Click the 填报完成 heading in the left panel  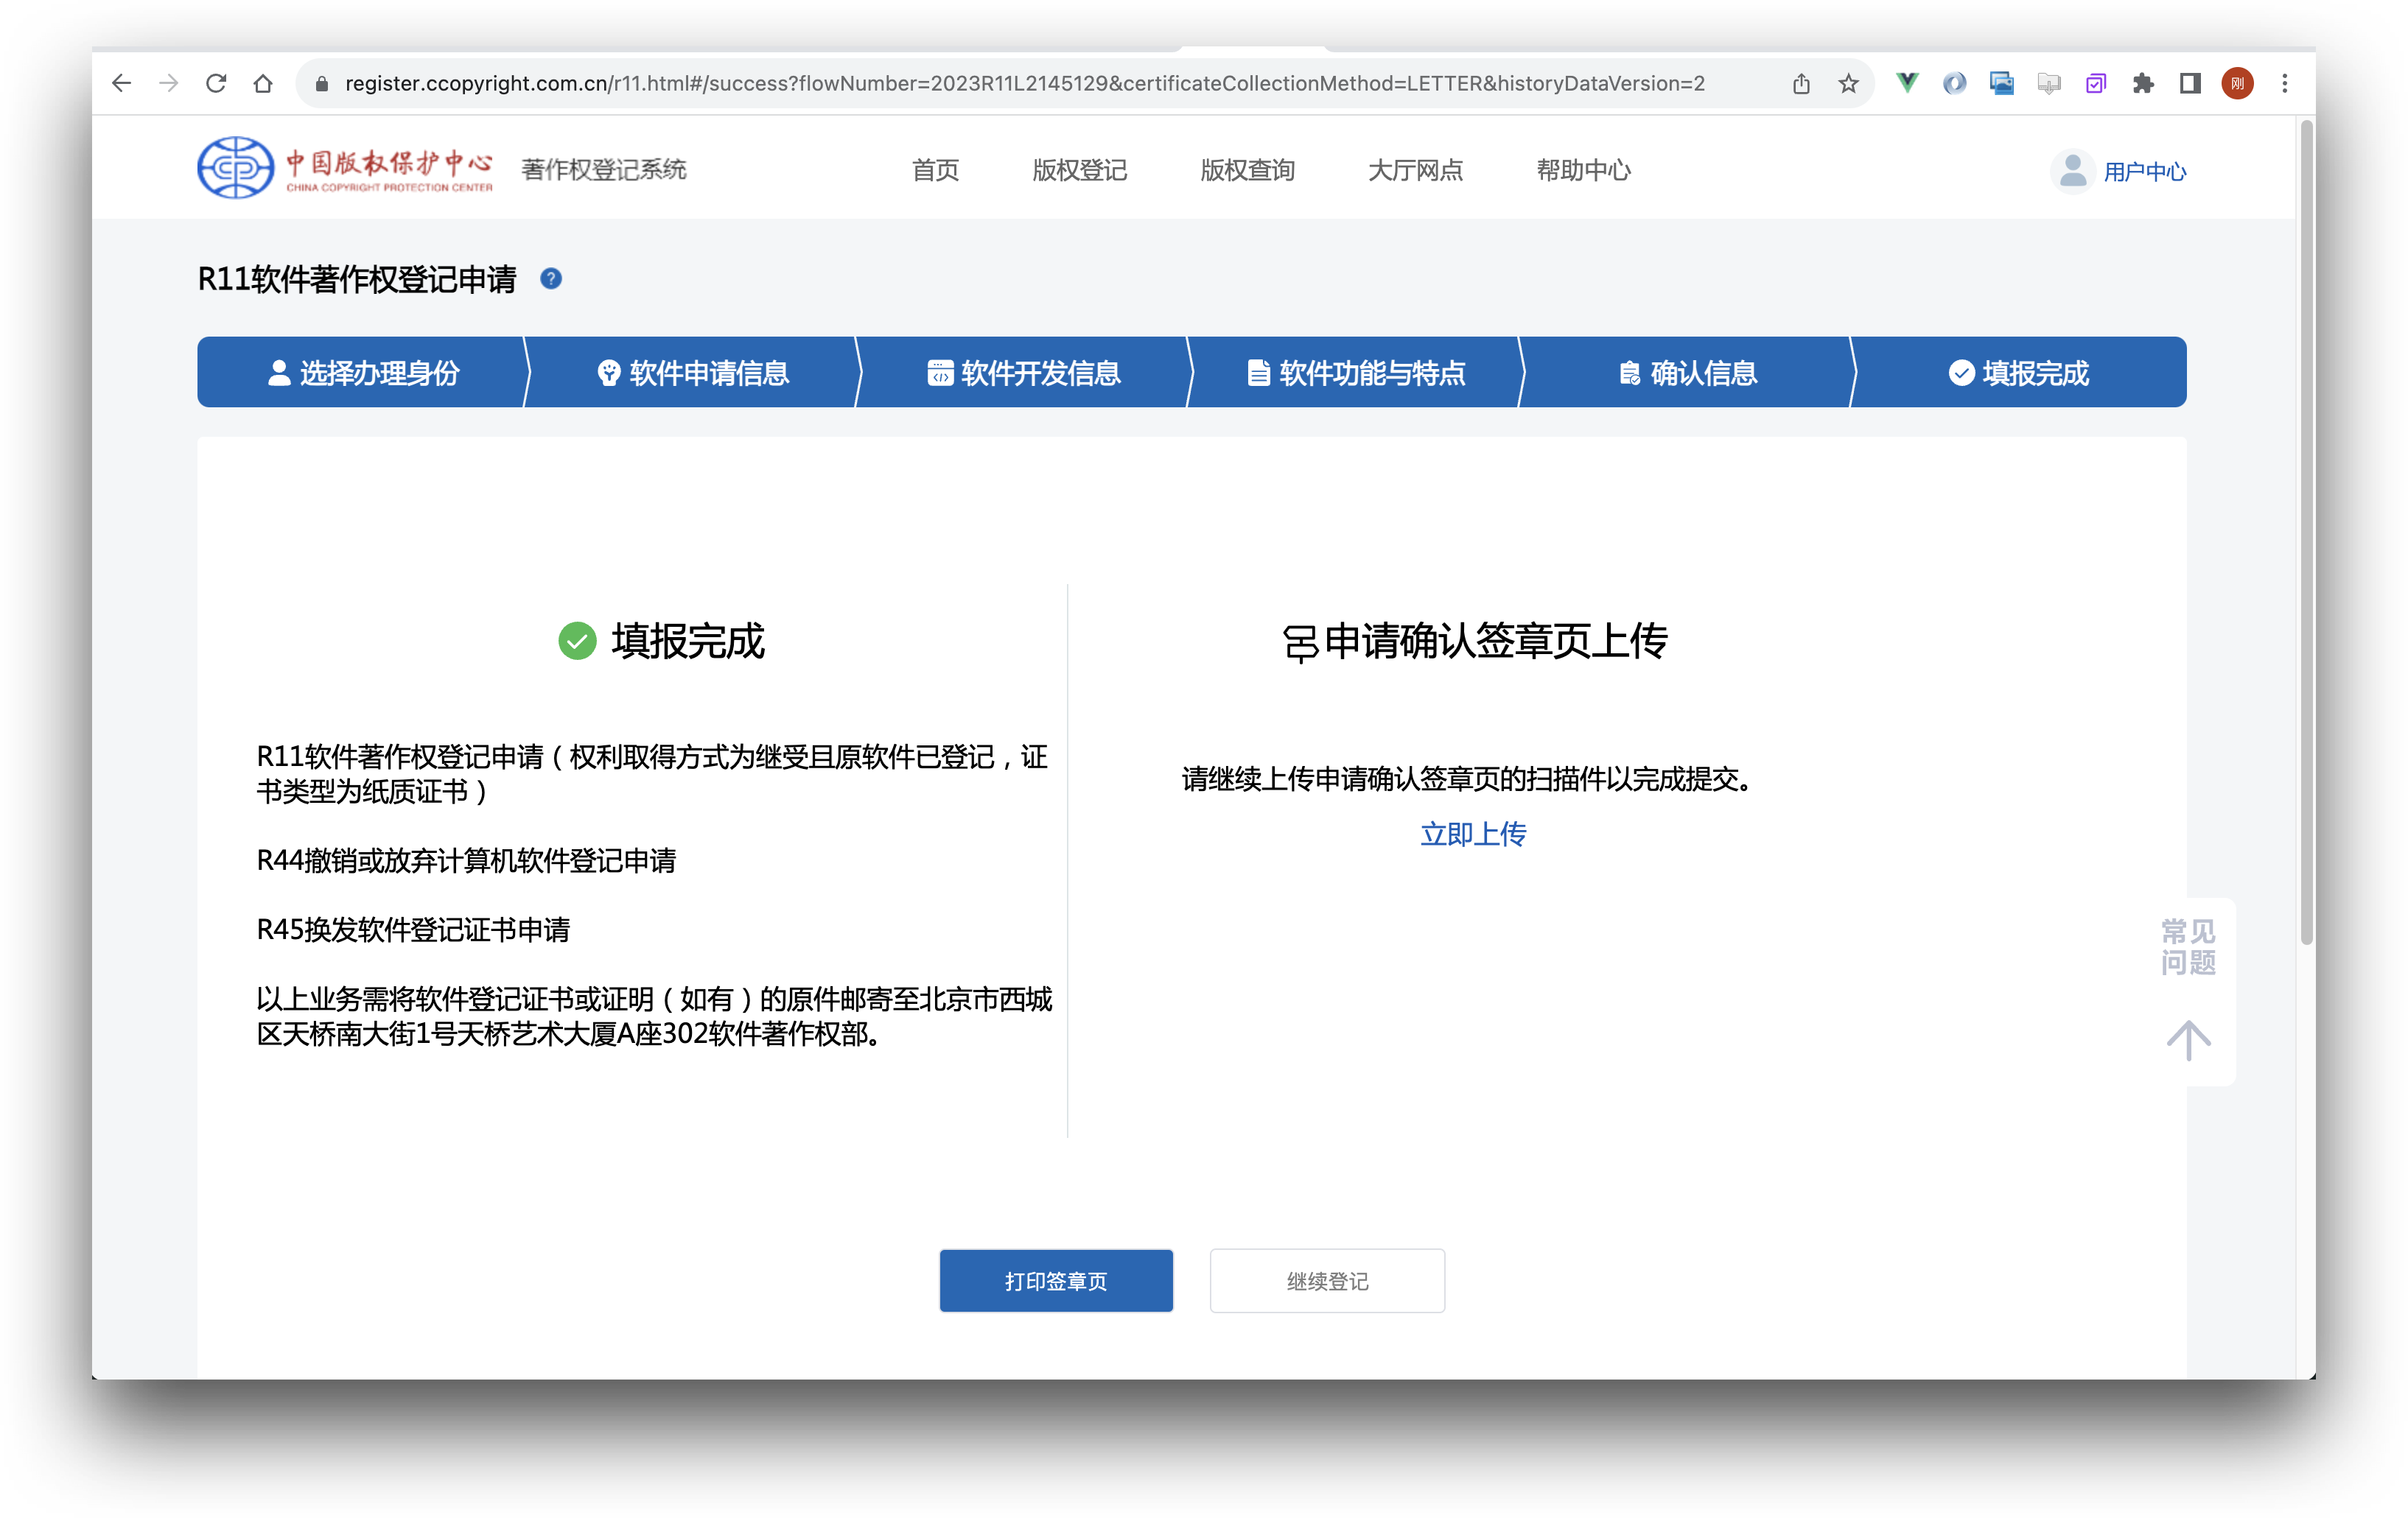[688, 641]
